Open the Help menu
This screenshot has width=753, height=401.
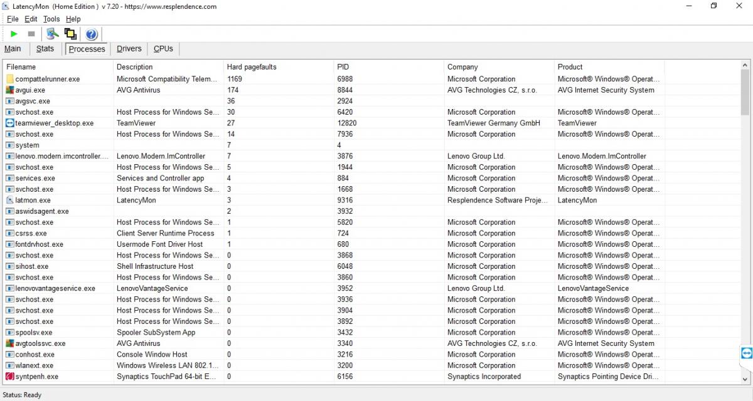coord(73,19)
